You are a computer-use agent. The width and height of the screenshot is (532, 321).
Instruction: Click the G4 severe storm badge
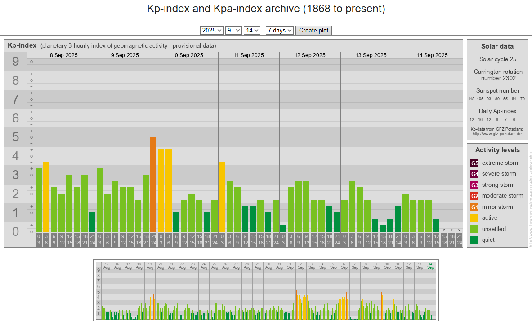[474, 174]
